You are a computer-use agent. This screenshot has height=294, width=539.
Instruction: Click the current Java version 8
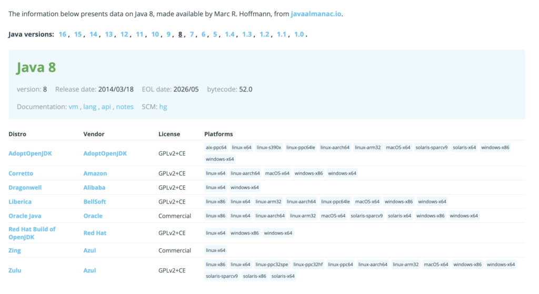coord(180,34)
